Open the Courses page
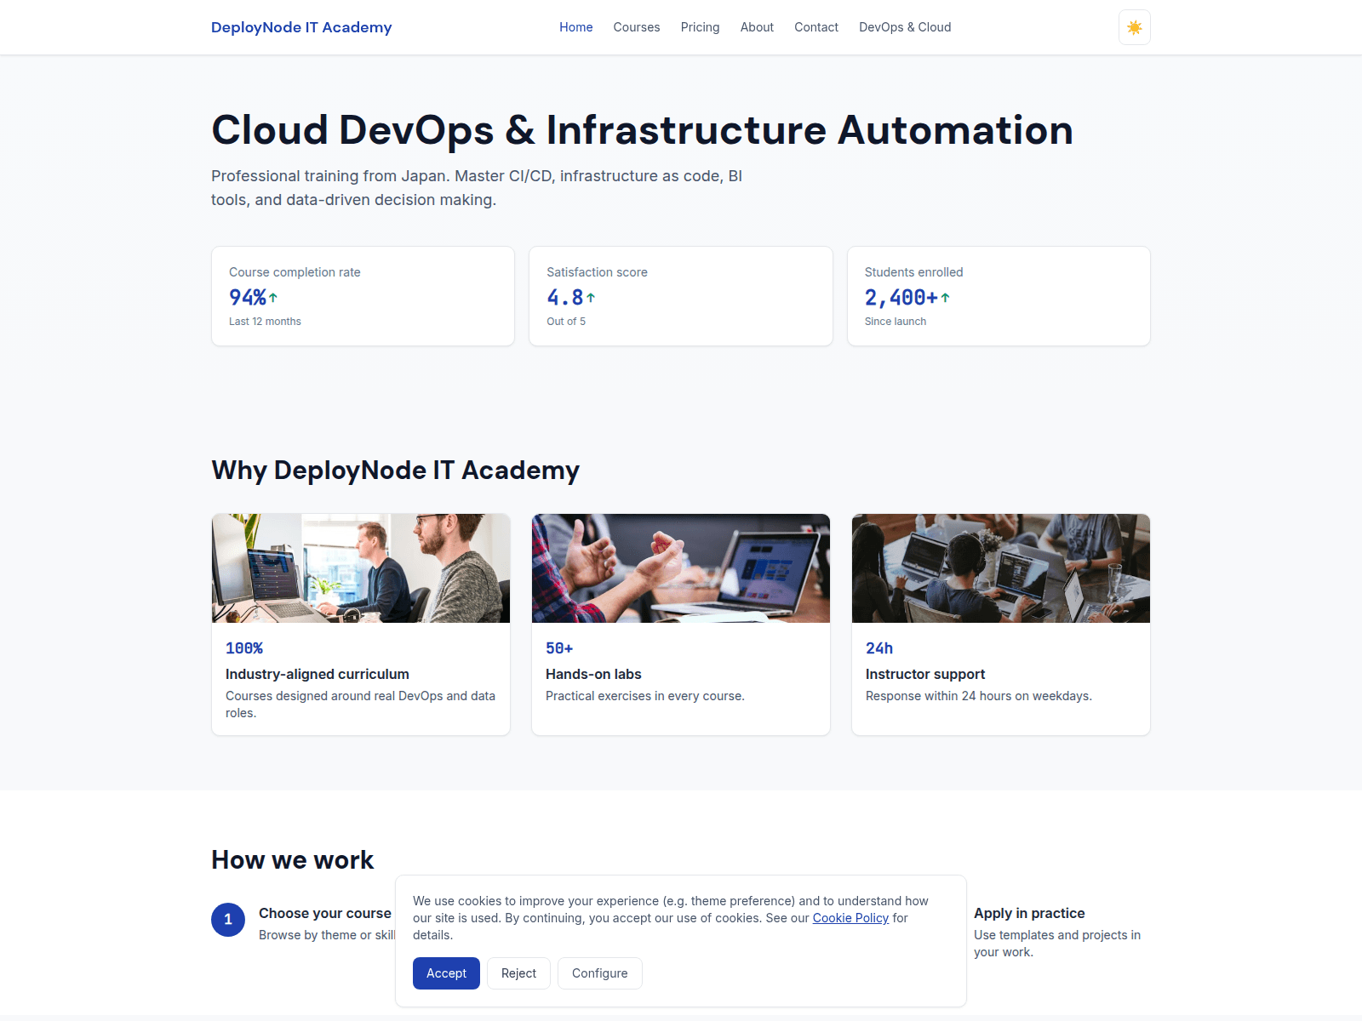 (x=636, y=26)
